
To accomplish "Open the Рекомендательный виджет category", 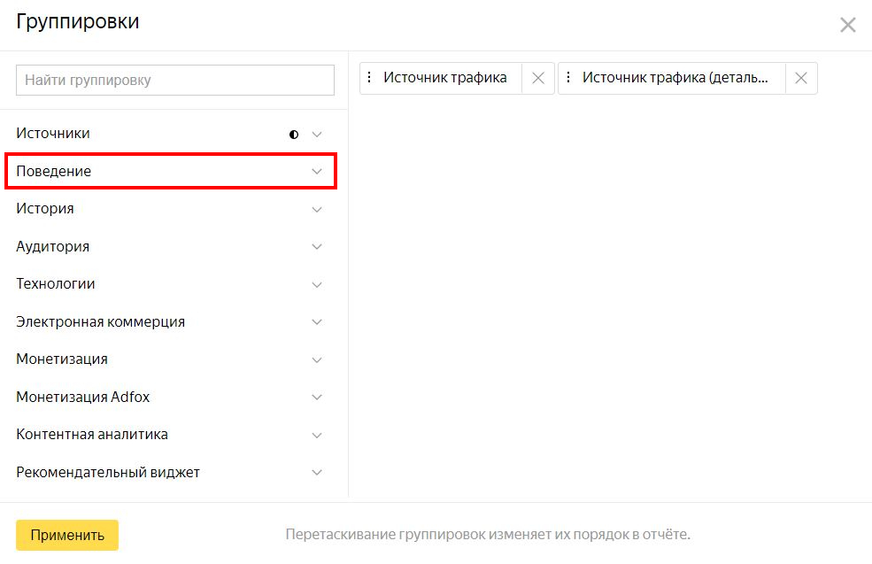I will 108,473.
